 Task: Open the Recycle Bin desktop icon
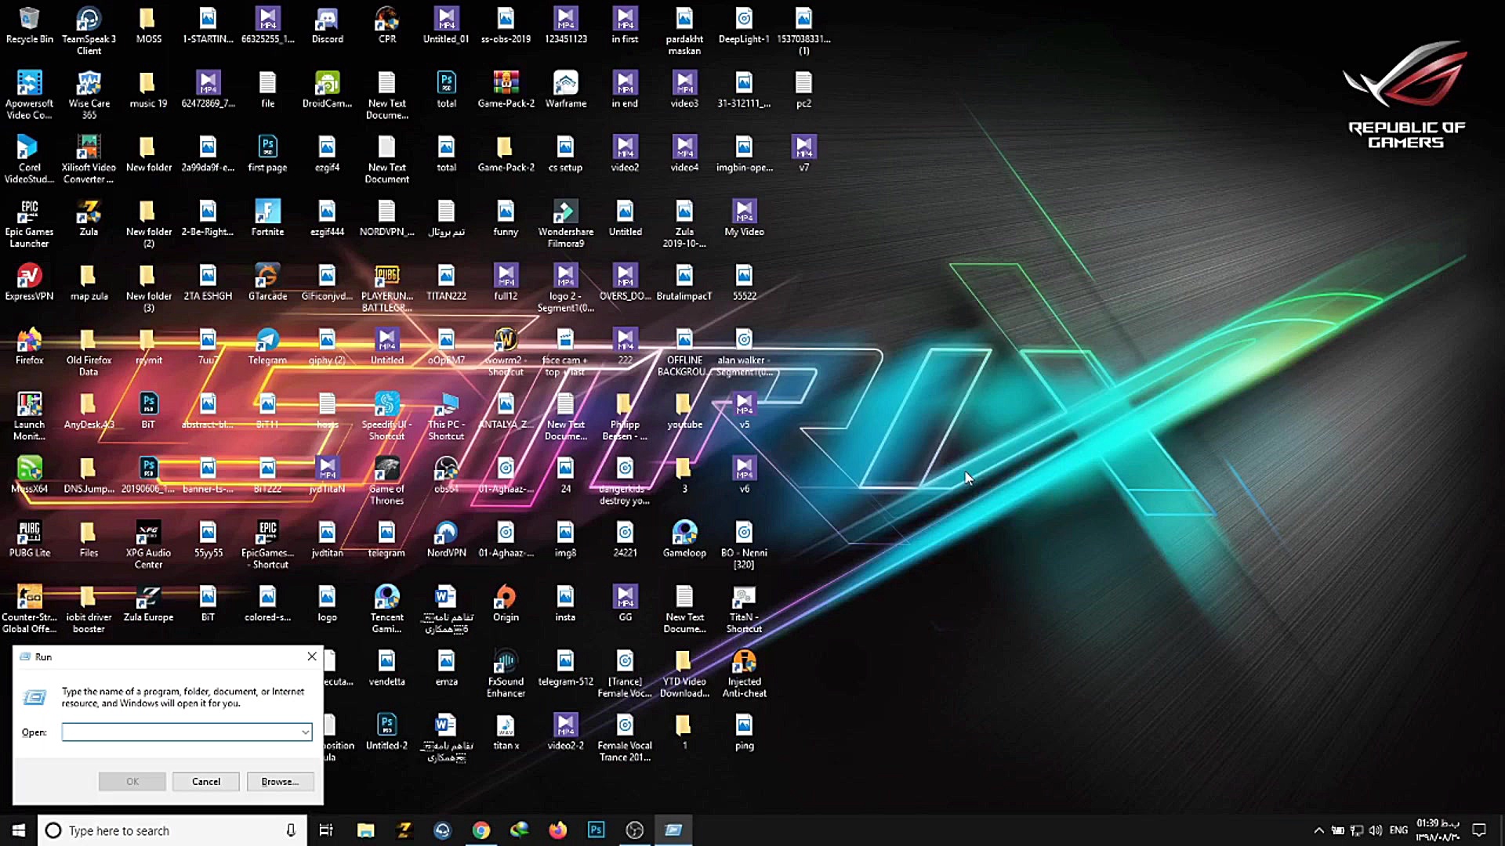29,19
